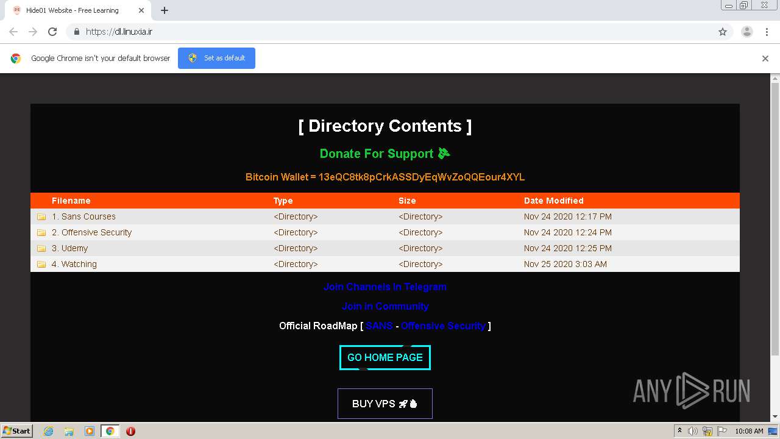This screenshot has width=780, height=439.
Task: Open the Chrome three-dot menu
Action: [767, 32]
